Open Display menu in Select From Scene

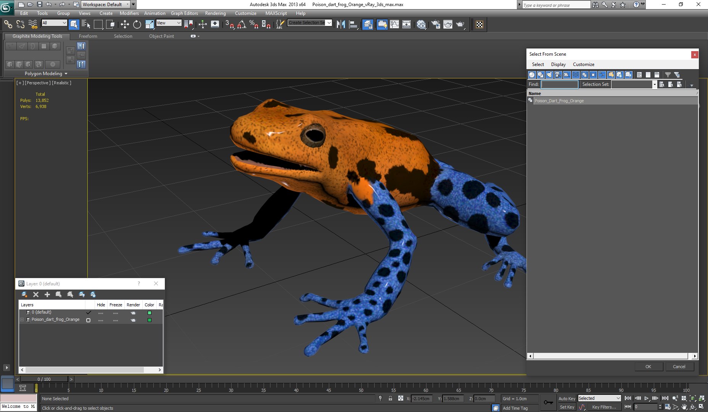(558, 64)
